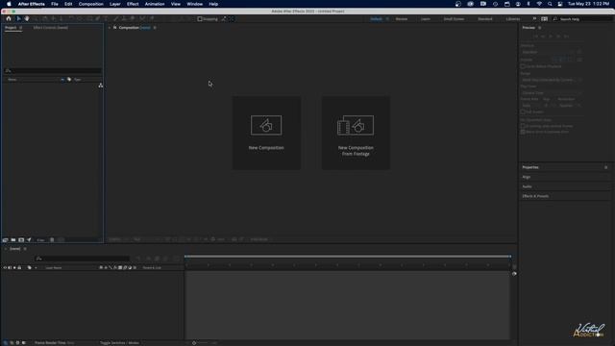The height and width of the screenshot is (346, 615).
Task: Open the Wi-Fi menu bar icon
Action: click(539, 4)
